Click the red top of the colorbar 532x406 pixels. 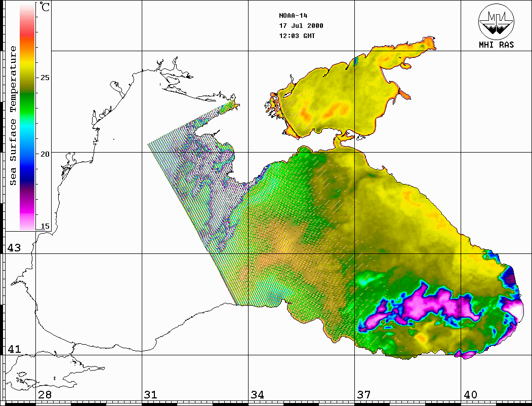pyautogui.click(x=27, y=29)
